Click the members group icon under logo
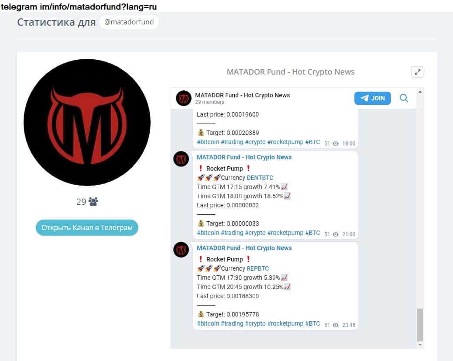The width and height of the screenshot is (453, 361). click(x=93, y=202)
